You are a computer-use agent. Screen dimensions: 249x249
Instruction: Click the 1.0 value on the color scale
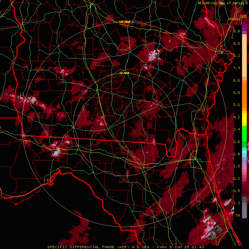tap(237, 166)
